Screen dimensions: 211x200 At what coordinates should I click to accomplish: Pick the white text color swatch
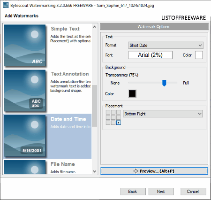pos(199,55)
